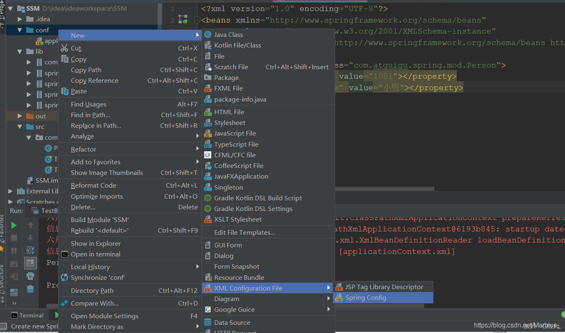Choose CoffeeScript File entry
This screenshot has width=565, height=333.
pos(268,165)
